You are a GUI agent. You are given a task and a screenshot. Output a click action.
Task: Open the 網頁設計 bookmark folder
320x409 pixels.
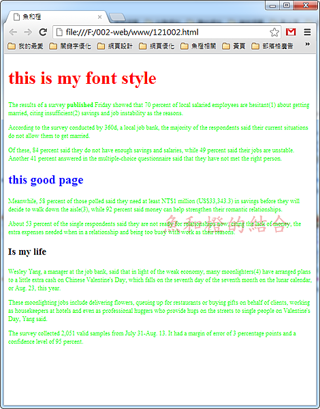click(x=115, y=46)
